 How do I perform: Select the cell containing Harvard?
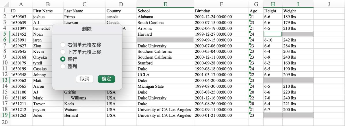(165, 34)
